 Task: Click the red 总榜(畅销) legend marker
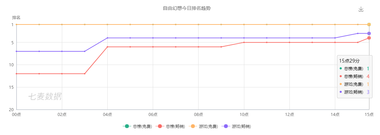pos(160,126)
